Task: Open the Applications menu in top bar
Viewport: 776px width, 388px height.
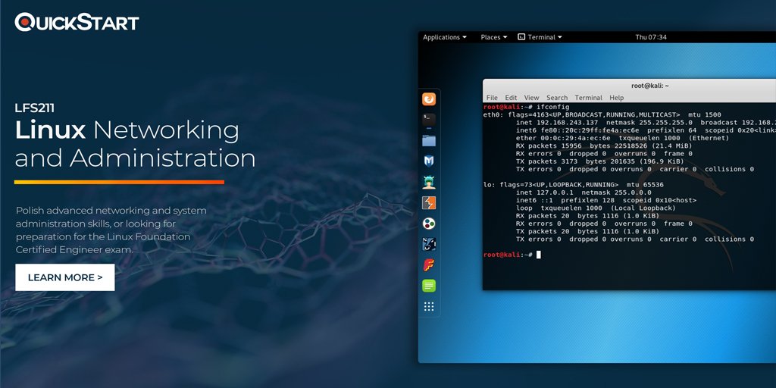Action: tap(444, 37)
